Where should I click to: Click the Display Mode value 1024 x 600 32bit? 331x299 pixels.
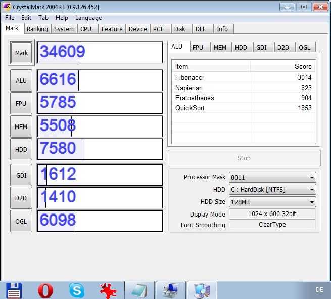point(272,214)
